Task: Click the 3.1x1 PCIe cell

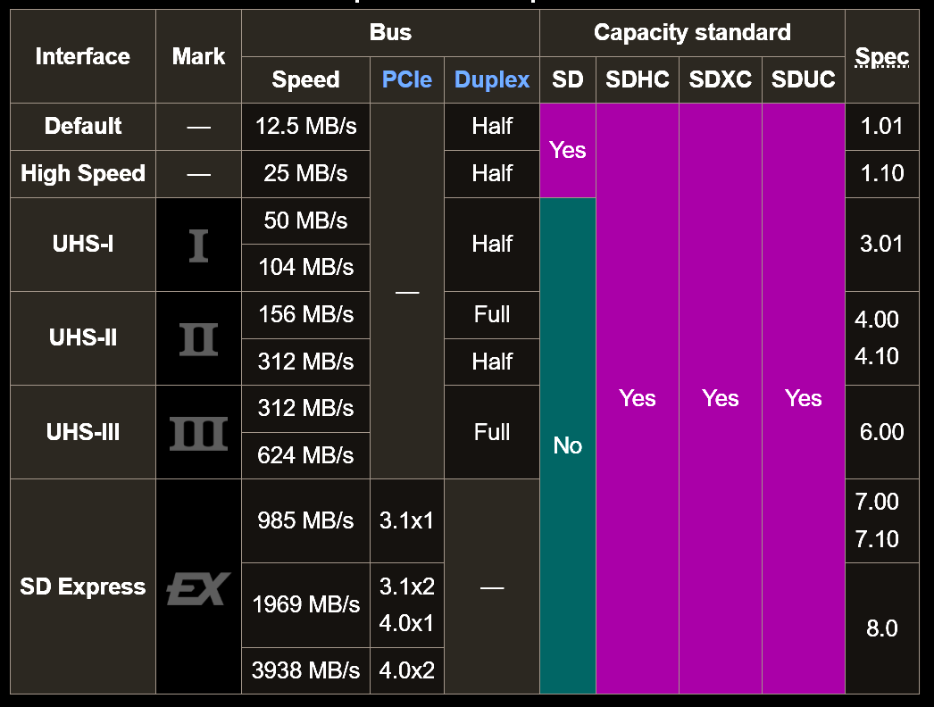Action: [407, 520]
